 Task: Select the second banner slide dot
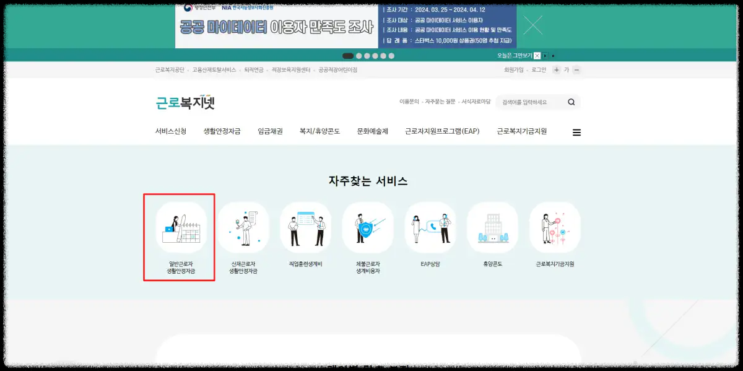359,56
